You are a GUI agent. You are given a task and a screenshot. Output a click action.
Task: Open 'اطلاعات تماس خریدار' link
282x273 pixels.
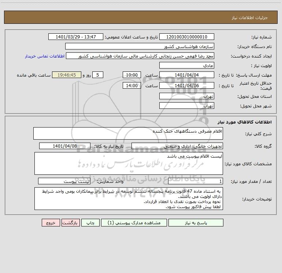(45, 56)
